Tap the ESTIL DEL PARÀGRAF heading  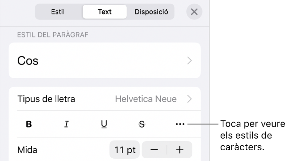[53, 35]
